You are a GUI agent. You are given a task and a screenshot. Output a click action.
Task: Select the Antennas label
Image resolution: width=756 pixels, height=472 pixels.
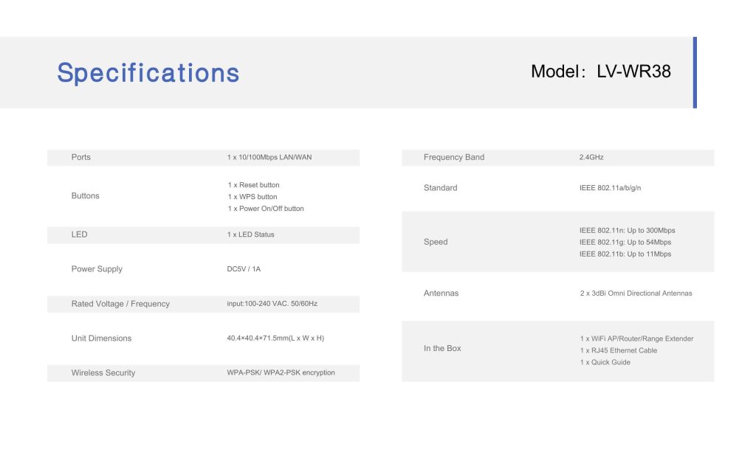coord(441,294)
